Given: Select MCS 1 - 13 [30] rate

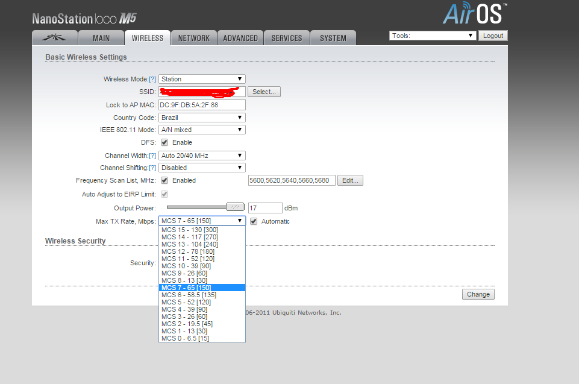Looking at the screenshot, I should click(202, 331).
